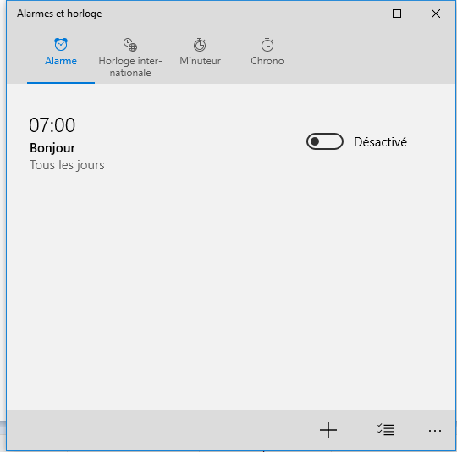Open the Chrono stopwatch icon

(267, 45)
